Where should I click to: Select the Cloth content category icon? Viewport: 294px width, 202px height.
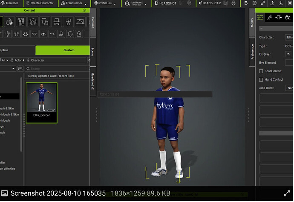pos(45,22)
